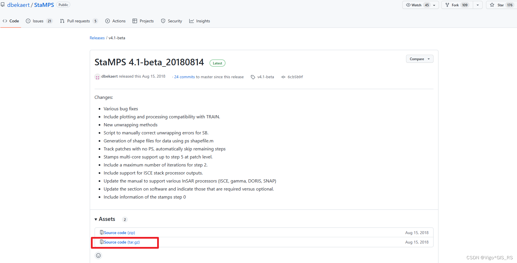Click the tar.gz file icon for Source code
Image resolution: width=517 pixels, height=263 pixels.
point(102,242)
